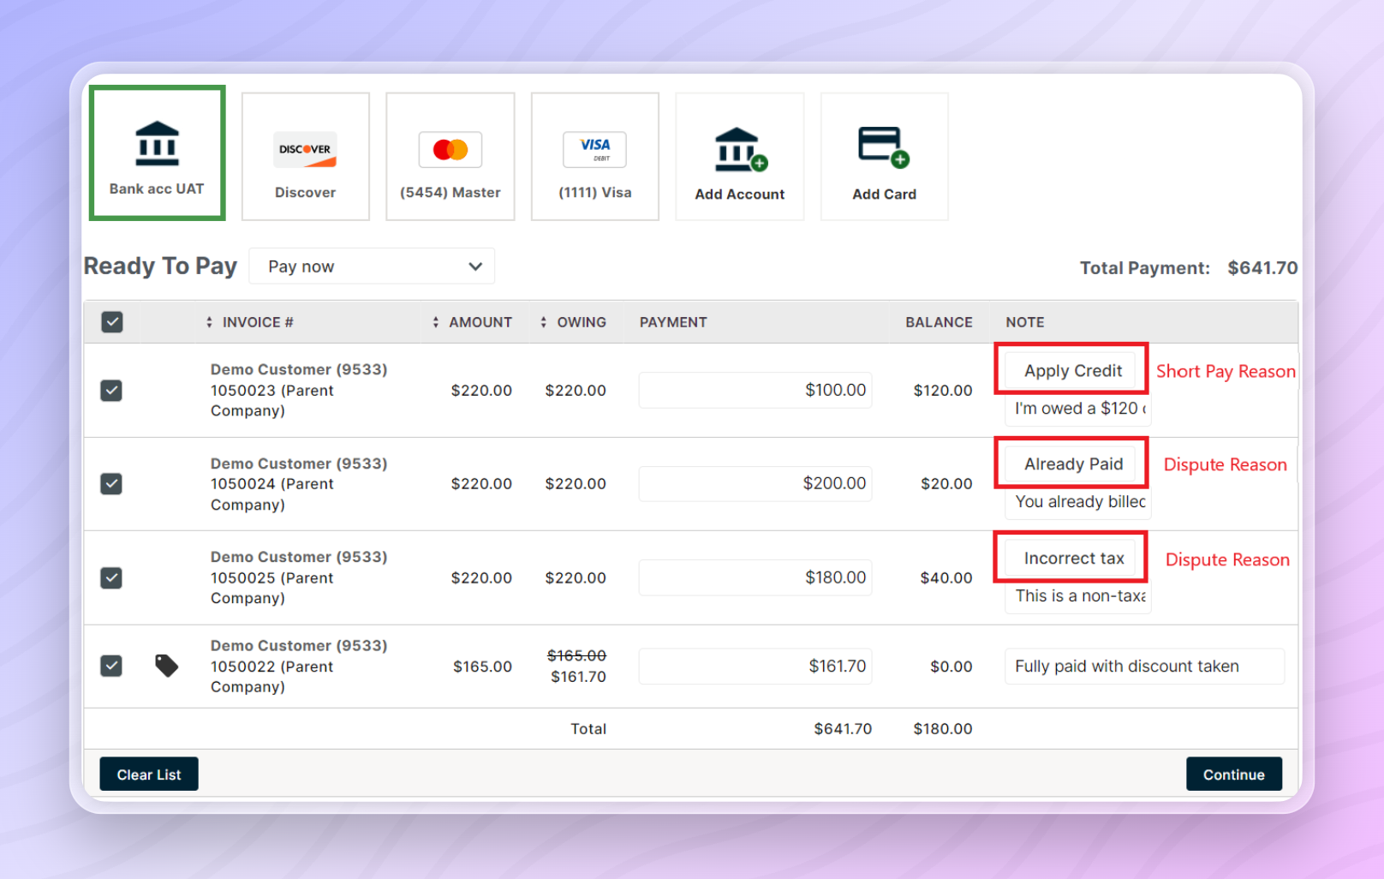The height and width of the screenshot is (879, 1384).
Task: Deselect the invoice 1050025 checkbox
Action: (111, 578)
